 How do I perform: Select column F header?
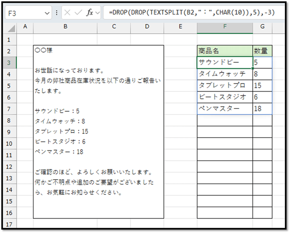pos(225,27)
